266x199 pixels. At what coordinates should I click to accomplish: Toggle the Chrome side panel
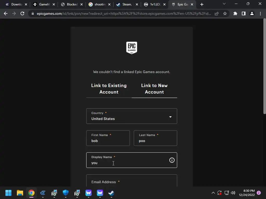point(244,13)
